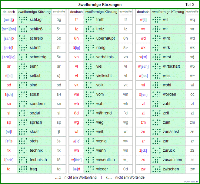
Task: Click the word 'will'
Action: (165, 20)
